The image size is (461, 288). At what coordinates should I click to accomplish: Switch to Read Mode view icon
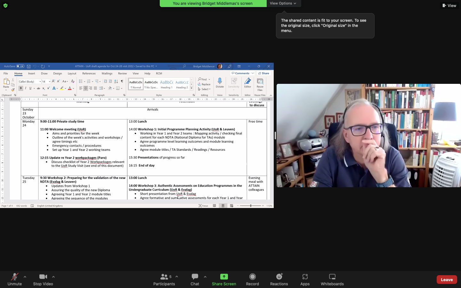point(214,206)
